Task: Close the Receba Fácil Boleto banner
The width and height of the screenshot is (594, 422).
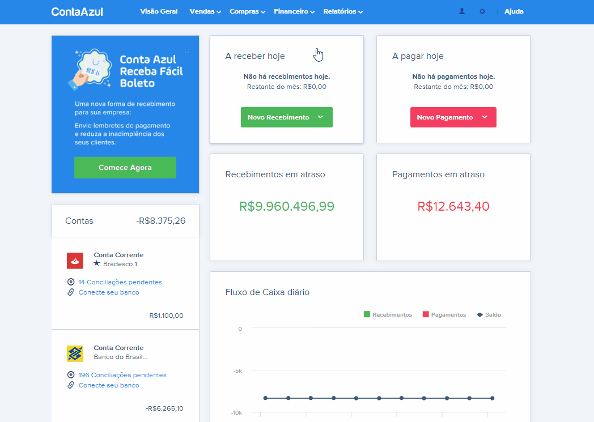Action: pyautogui.click(x=187, y=51)
